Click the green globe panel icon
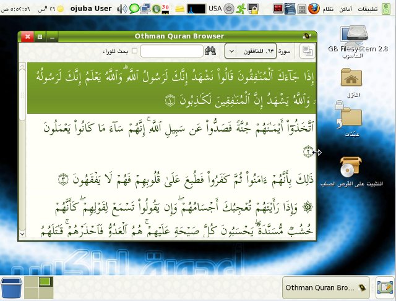 point(157,9)
